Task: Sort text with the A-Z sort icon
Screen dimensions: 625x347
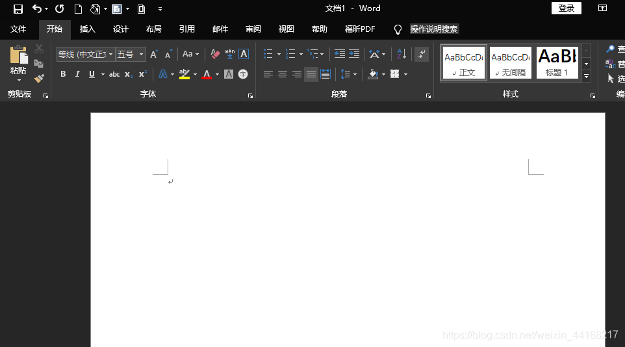Action: click(402, 54)
